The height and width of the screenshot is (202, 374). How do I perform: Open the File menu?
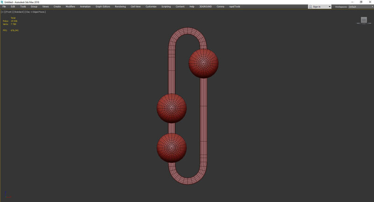coord(4,7)
